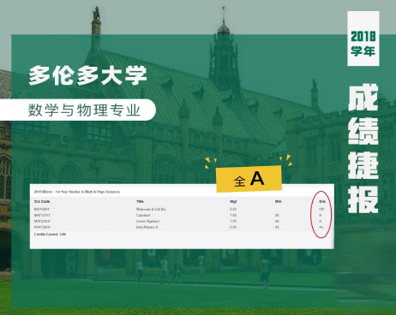Select the 'Molecular & Cell Bio' course title

point(151,209)
